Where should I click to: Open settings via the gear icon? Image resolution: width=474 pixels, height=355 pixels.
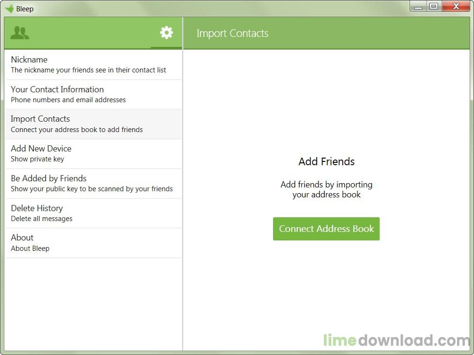pos(165,33)
